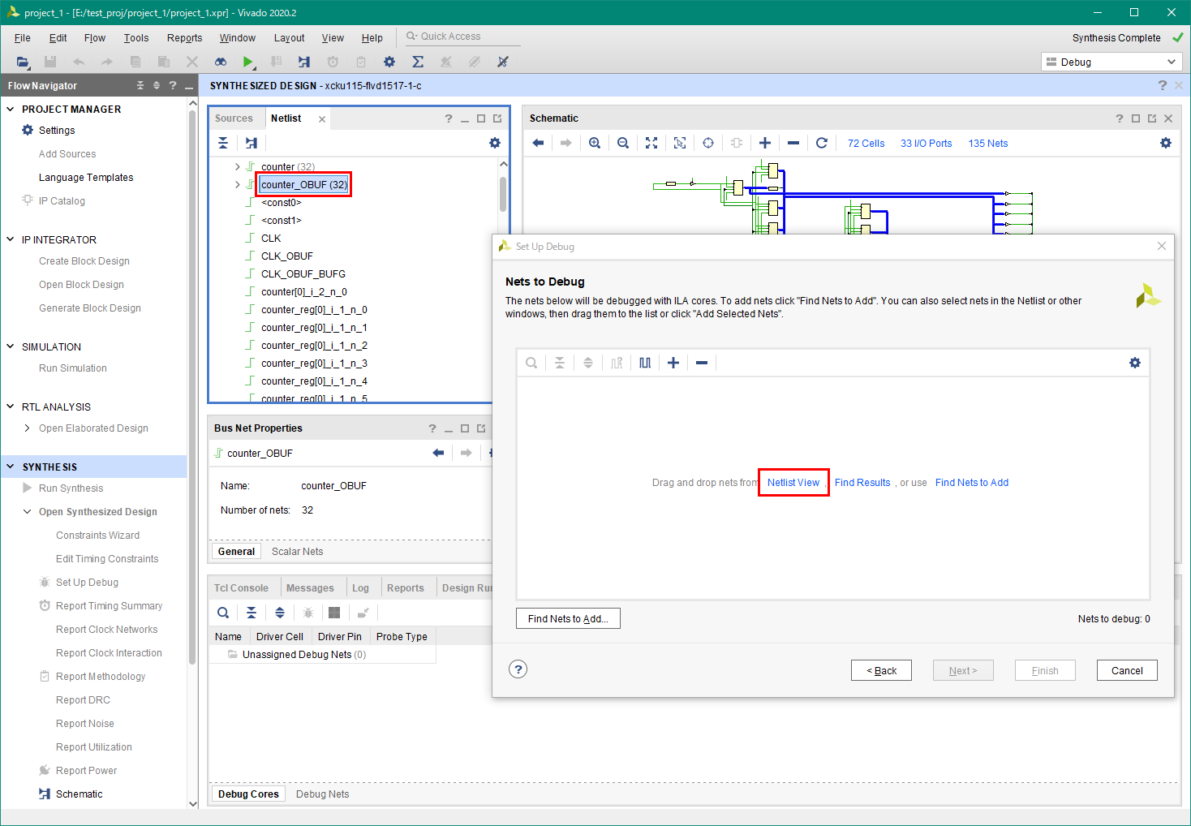Focus the Quick Access search field
Image resolution: width=1191 pixels, height=826 pixels.
(463, 37)
